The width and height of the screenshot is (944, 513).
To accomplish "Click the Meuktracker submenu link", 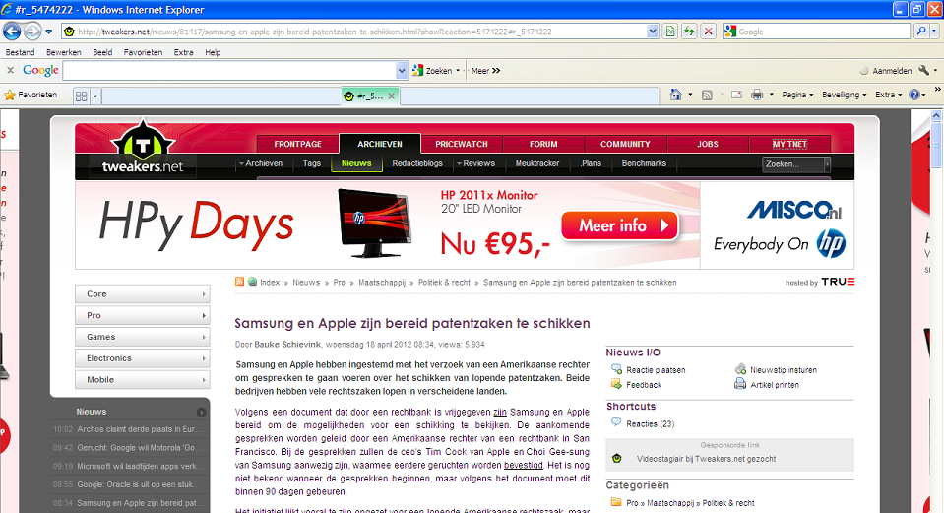I will (537, 163).
